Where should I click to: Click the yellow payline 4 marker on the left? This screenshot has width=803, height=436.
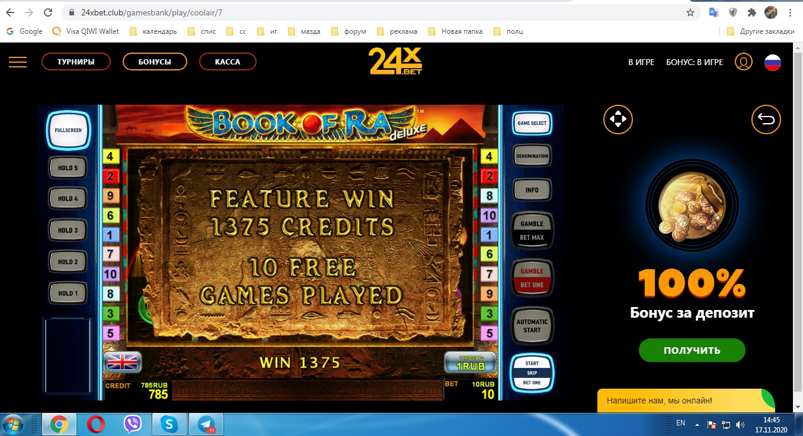[111, 157]
